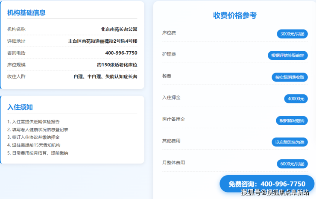Click the 餐费 label
The image size is (316, 199).
tap(167, 76)
